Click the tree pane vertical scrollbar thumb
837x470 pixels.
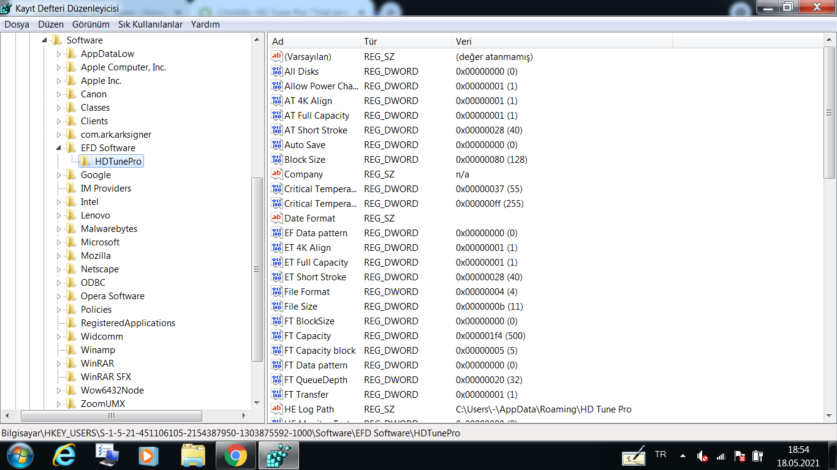coord(257,269)
